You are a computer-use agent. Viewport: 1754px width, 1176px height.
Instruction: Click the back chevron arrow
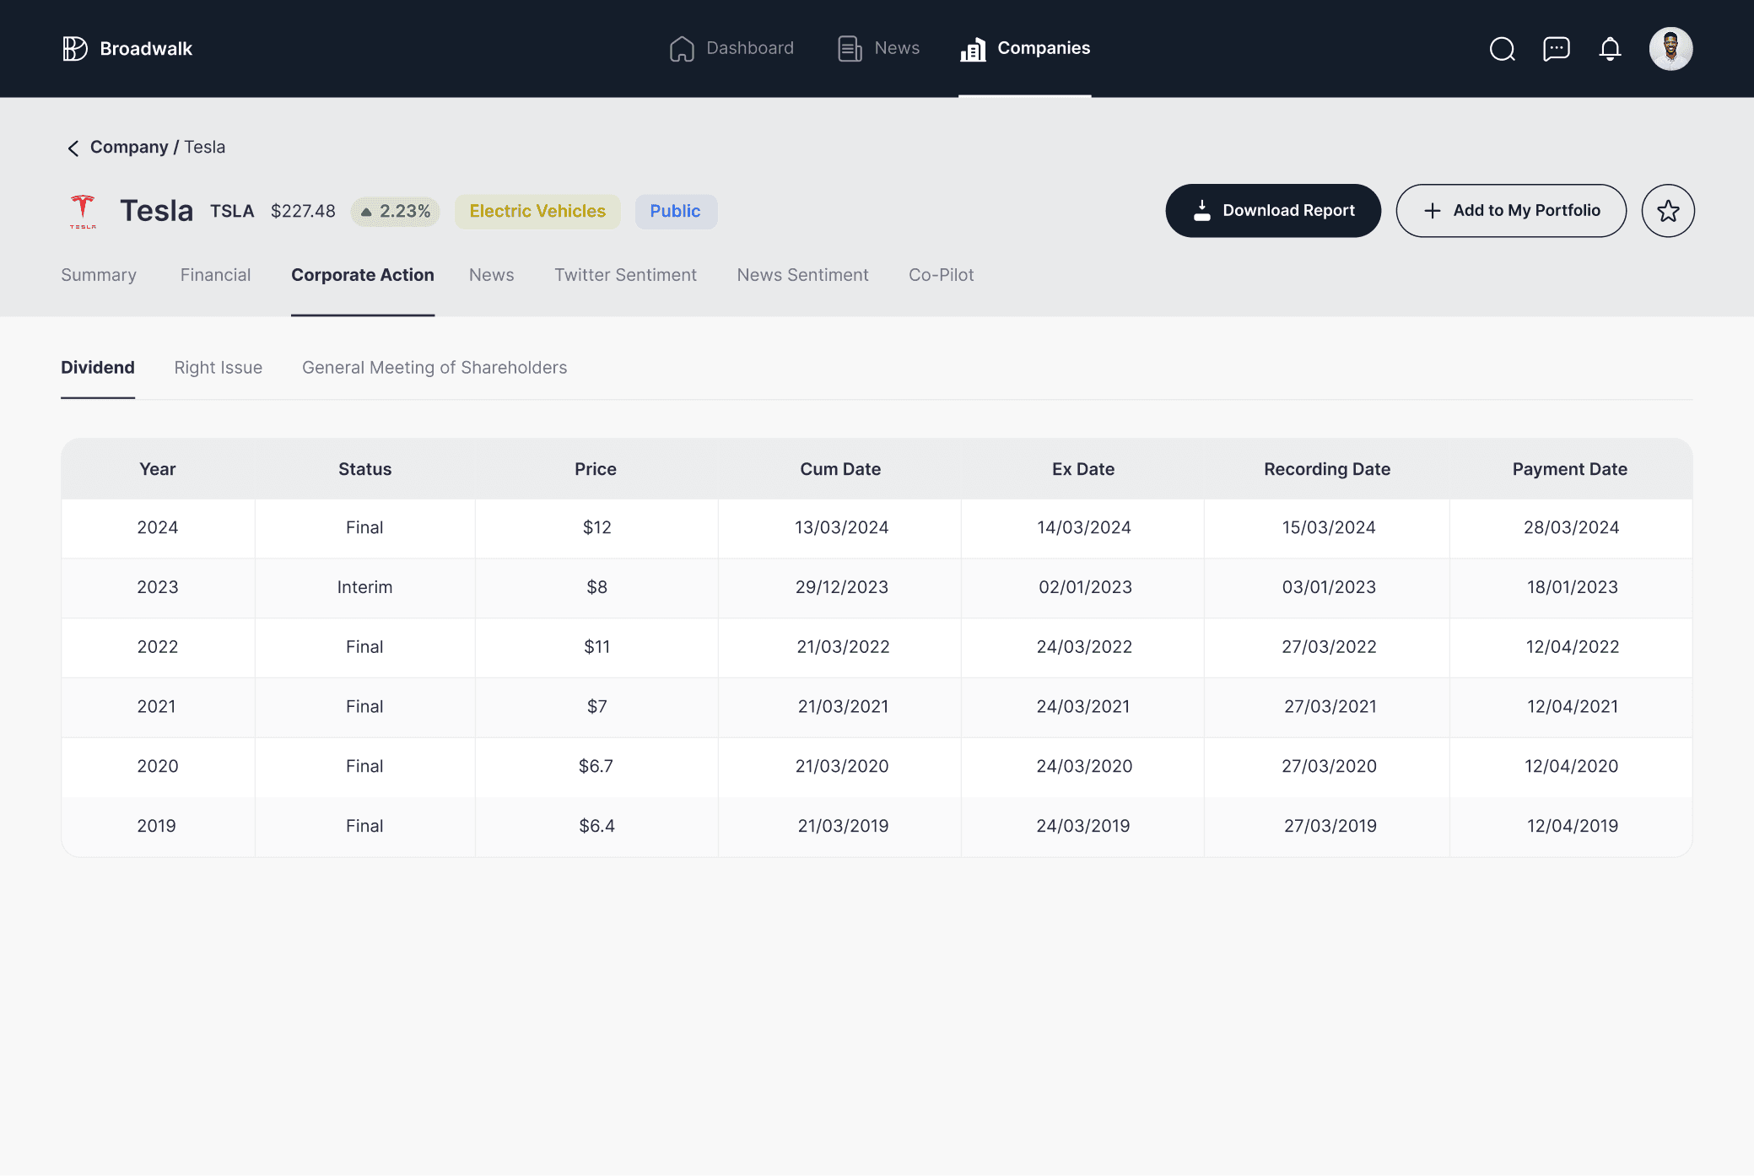(73, 148)
